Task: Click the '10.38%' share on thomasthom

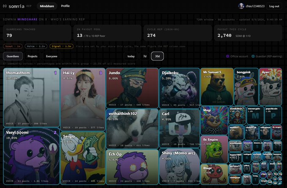Action: [x=11, y=78]
